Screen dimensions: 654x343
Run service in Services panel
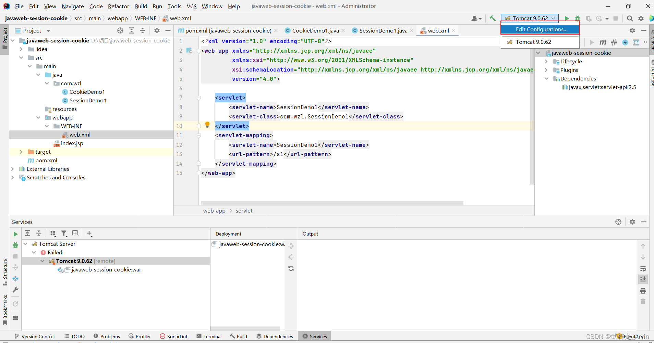(x=15, y=234)
